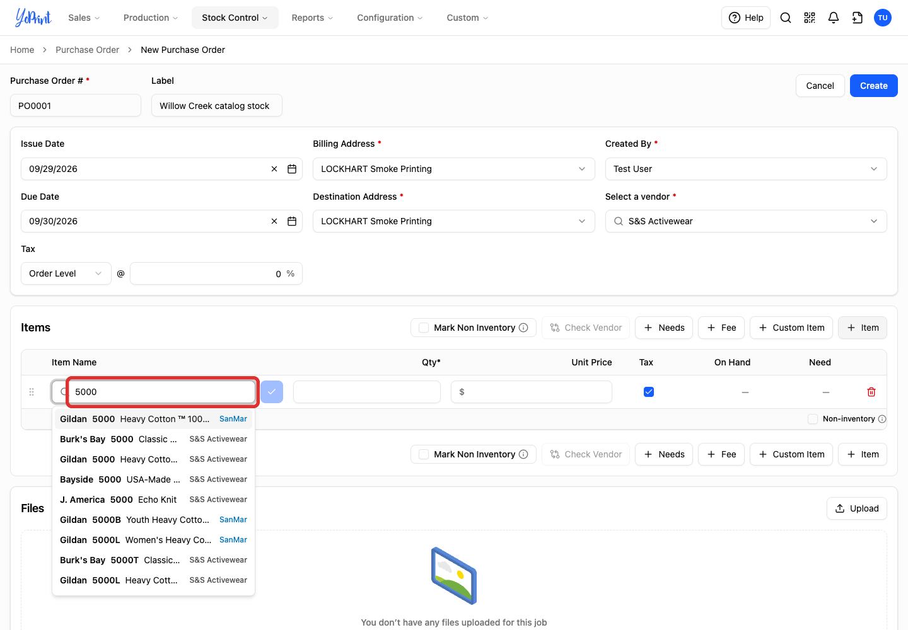Open the Billing Address dropdown
This screenshot has height=630, width=908.
(454, 169)
